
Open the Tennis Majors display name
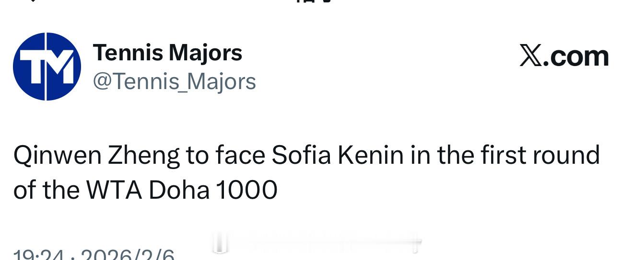click(x=167, y=52)
